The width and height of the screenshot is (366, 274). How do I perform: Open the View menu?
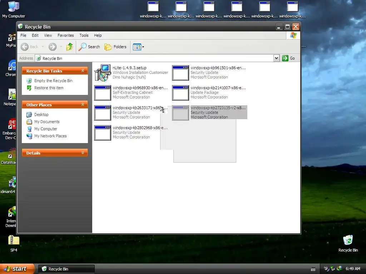(48, 35)
